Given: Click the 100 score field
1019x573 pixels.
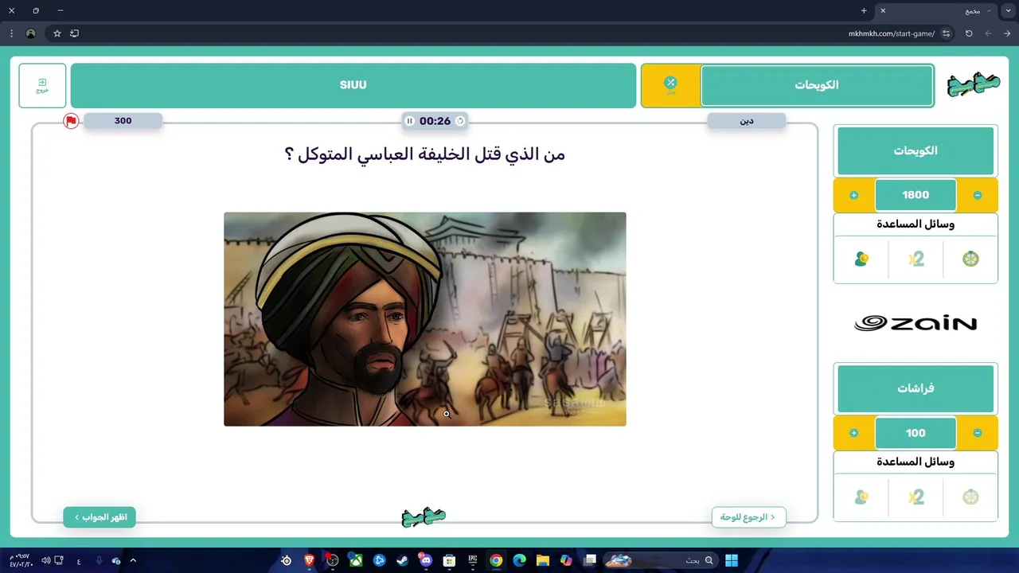Looking at the screenshot, I should [x=916, y=433].
